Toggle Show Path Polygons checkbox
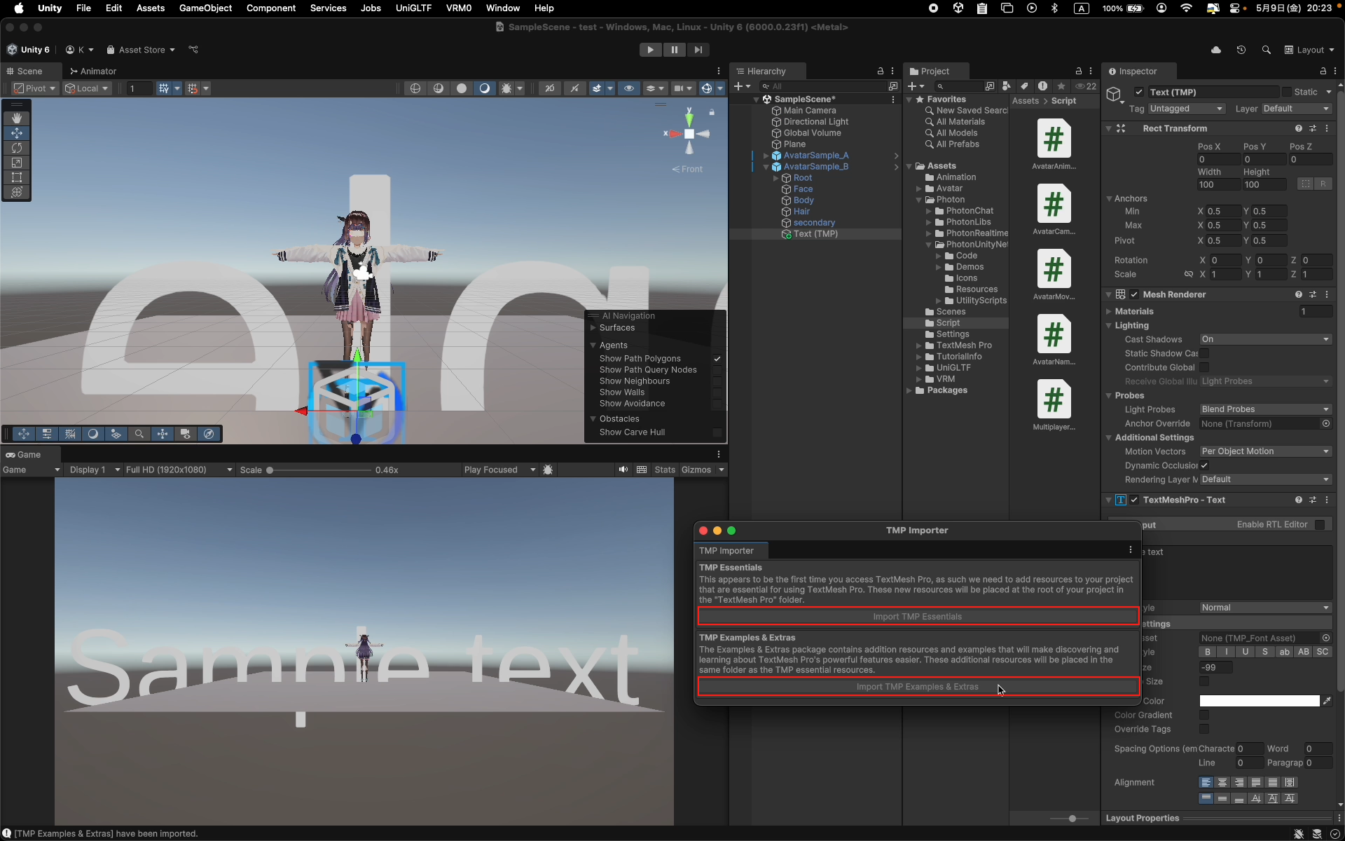This screenshot has width=1345, height=841. pyautogui.click(x=717, y=359)
